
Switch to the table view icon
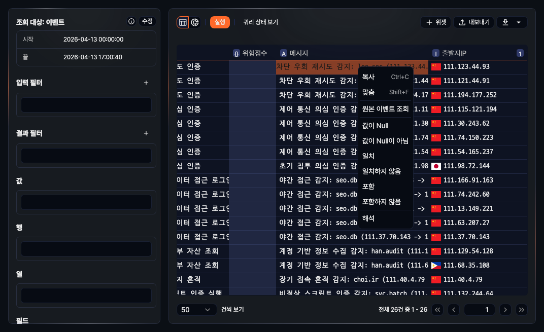(x=183, y=22)
